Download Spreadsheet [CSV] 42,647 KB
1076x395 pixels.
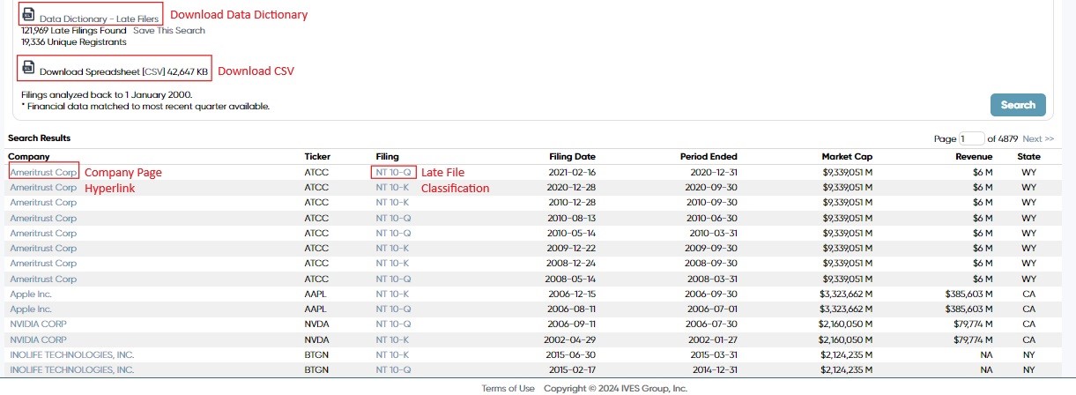[x=123, y=71]
